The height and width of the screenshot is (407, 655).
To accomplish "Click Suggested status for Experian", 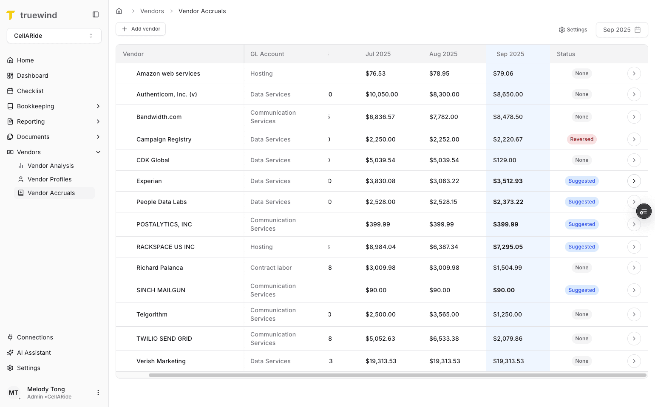I will tap(581, 181).
